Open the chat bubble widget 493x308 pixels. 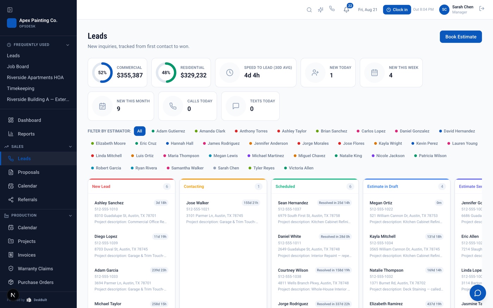[x=478, y=293]
